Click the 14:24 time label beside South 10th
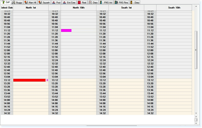202x128 pixels. pyautogui.click(x=150, y=110)
